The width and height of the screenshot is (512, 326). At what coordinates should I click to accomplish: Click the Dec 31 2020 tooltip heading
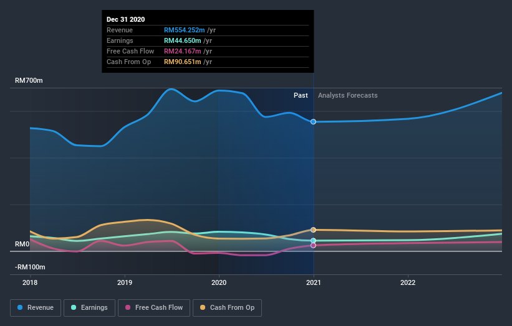126,19
